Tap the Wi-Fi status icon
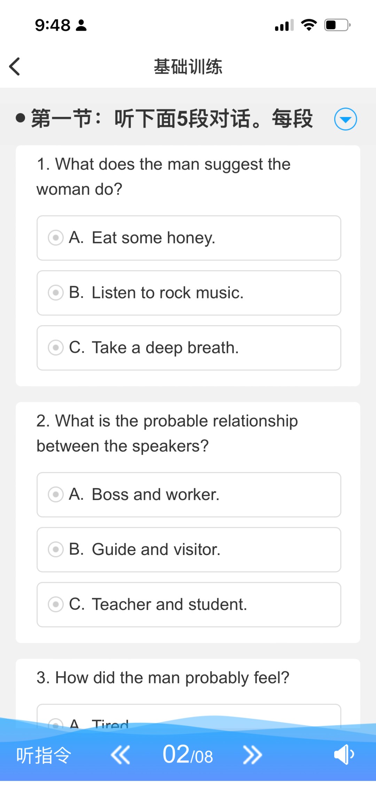The height and width of the screenshot is (797, 376). 308,25
